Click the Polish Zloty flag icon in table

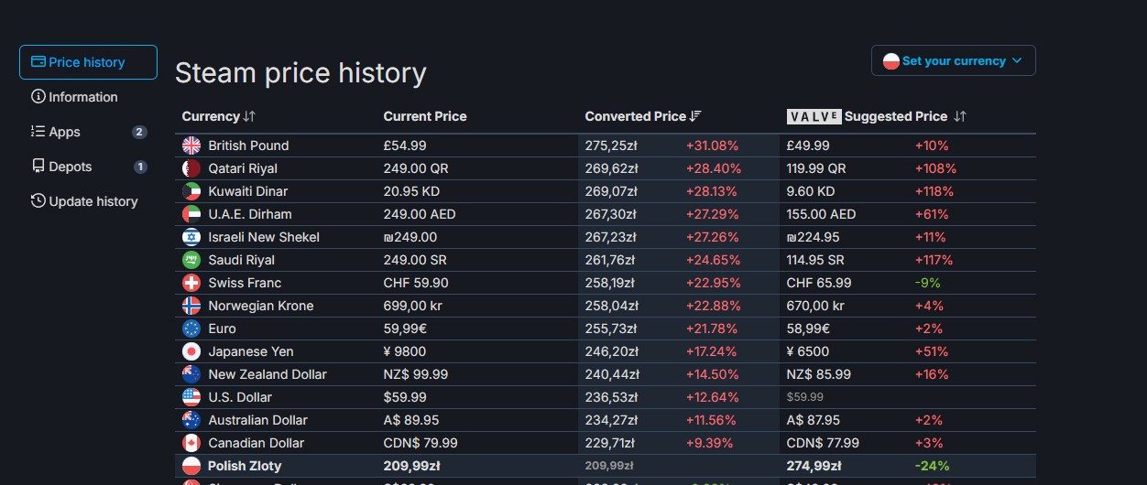tap(191, 466)
